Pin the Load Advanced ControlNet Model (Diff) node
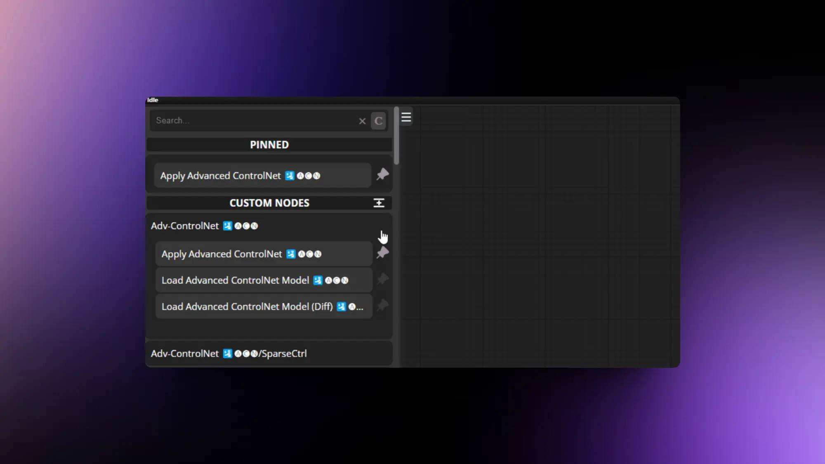825x464 pixels. click(x=382, y=306)
